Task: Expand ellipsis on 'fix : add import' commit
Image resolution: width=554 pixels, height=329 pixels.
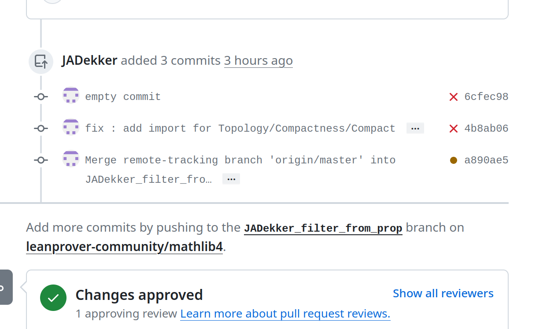Action: click(x=415, y=128)
